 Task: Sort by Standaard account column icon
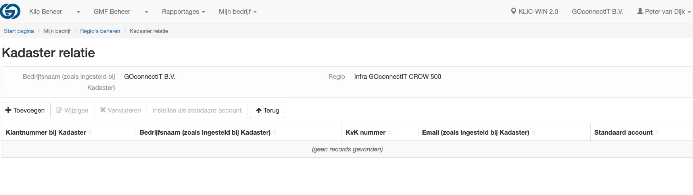[657, 132]
